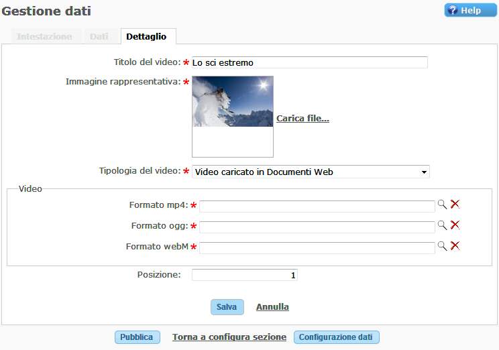499x350 pixels.
Task: Open Configurazione dati
Action: 337,337
